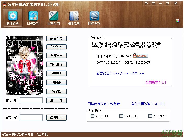Open the 留言系列 icon tab
Image resolution: width=184 pixels, height=138 pixels.
[x=54, y=18]
